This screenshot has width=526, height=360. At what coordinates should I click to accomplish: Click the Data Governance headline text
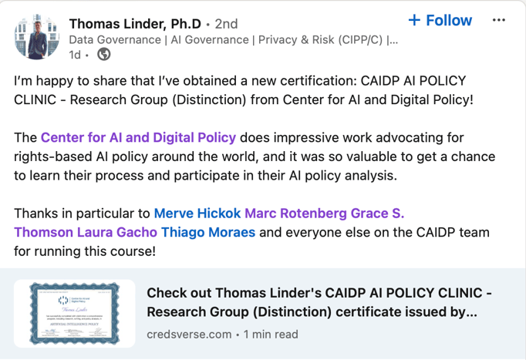tap(233, 39)
